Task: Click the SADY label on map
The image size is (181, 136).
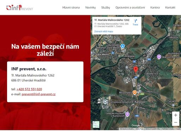Action: pyautogui.click(x=149, y=91)
